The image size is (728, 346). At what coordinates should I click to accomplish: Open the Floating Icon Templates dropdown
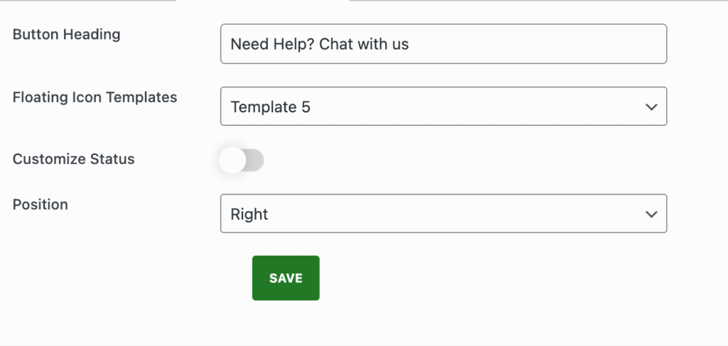click(x=444, y=106)
